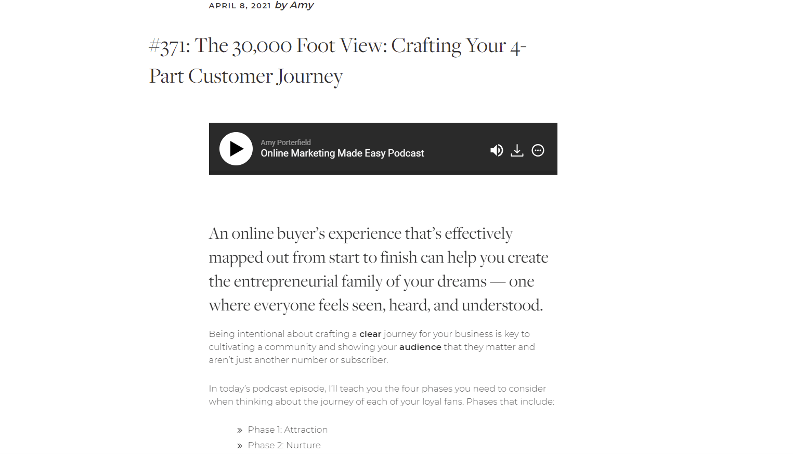Open Online Marketing Made Easy Podcast title

(342, 153)
